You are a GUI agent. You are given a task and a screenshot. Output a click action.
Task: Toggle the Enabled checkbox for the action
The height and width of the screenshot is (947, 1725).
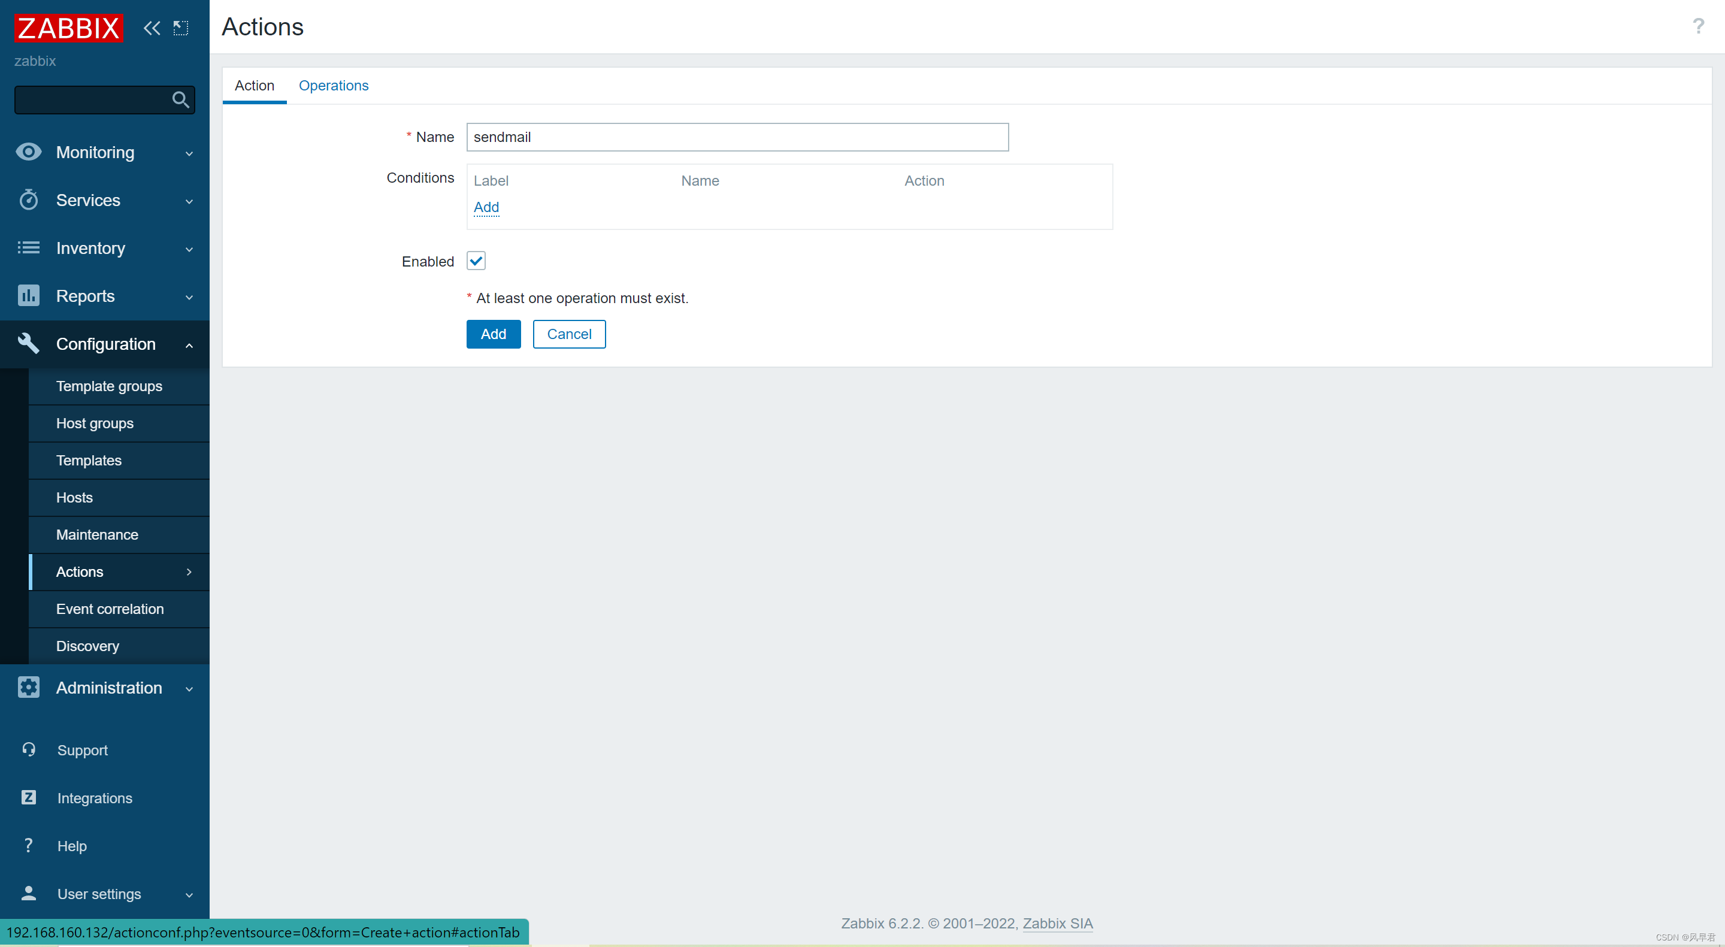[476, 260]
